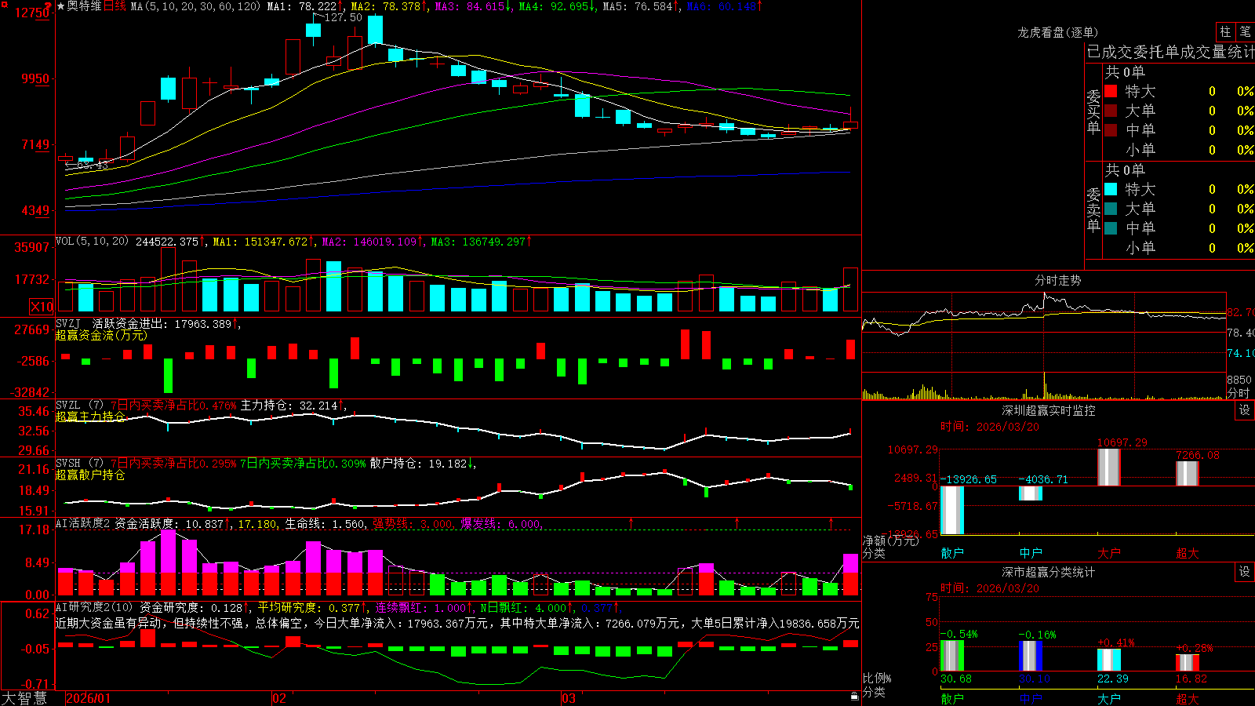Click the MA(5,10,20,30,60,120) indicator label
The width and height of the screenshot is (1255, 706).
195,6
